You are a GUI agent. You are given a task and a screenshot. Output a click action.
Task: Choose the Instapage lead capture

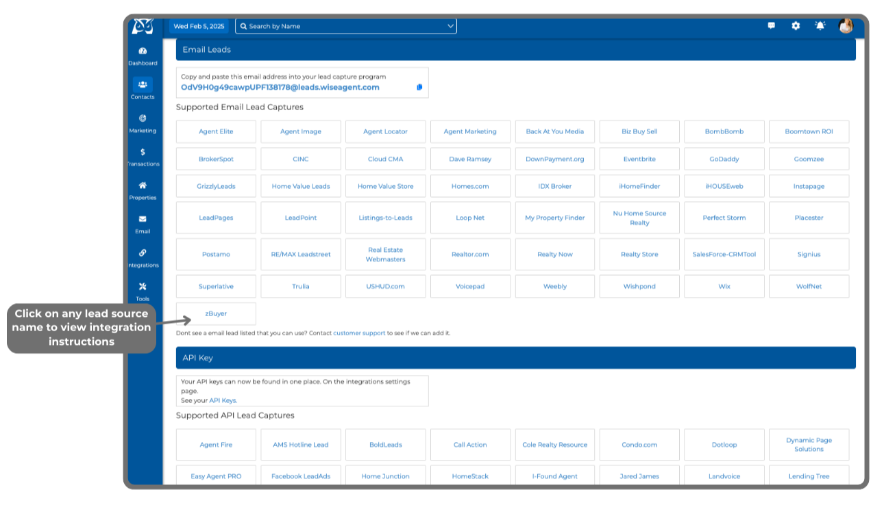[x=809, y=186]
